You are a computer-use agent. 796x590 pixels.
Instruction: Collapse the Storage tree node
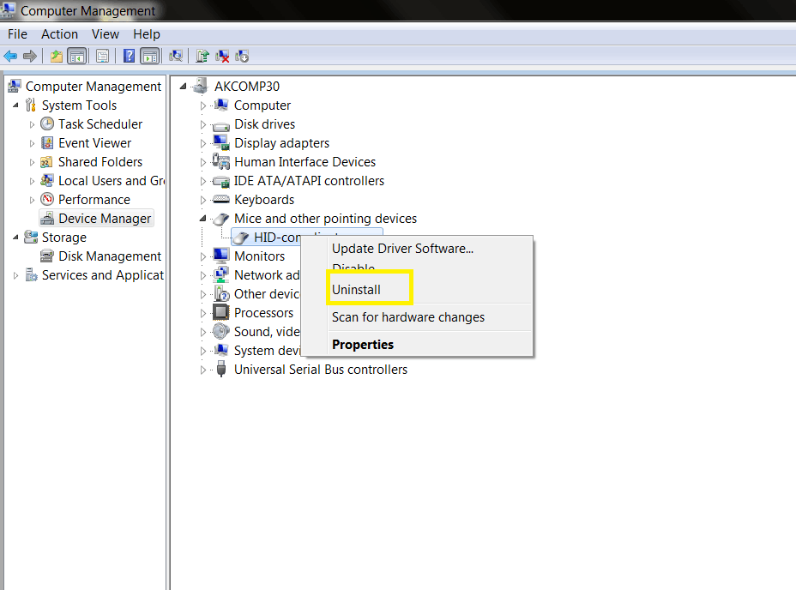point(15,238)
